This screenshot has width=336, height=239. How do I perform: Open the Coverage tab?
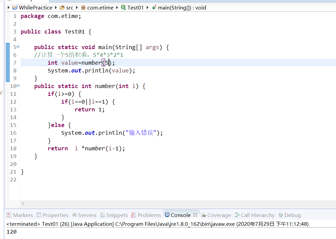click(x=216, y=215)
